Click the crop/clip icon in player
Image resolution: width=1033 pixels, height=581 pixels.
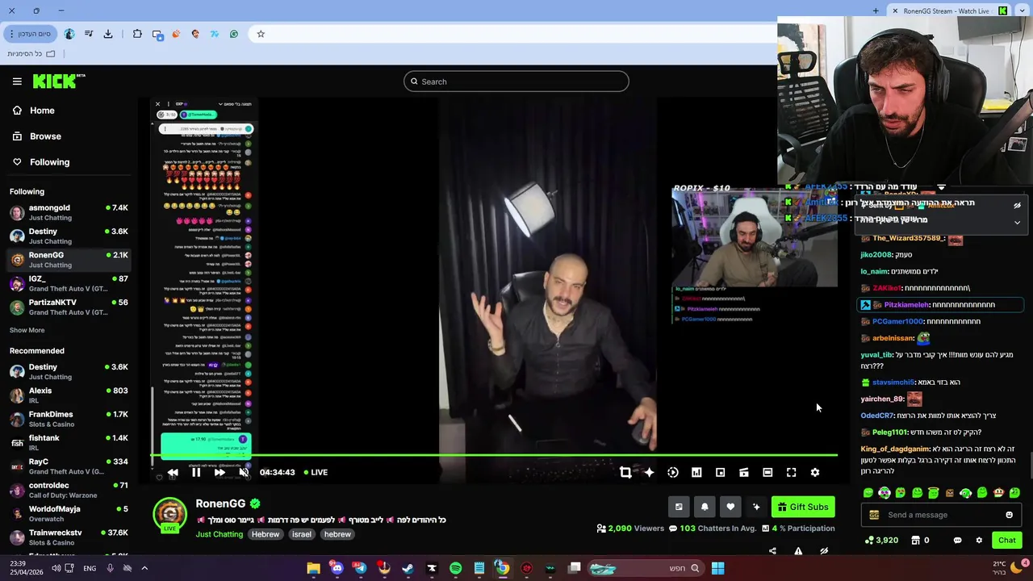(x=625, y=473)
